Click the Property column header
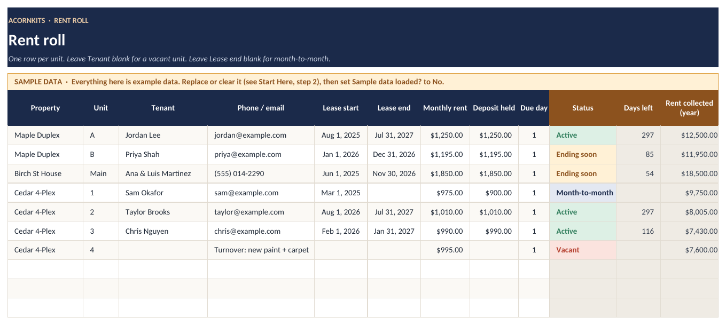 (45, 108)
